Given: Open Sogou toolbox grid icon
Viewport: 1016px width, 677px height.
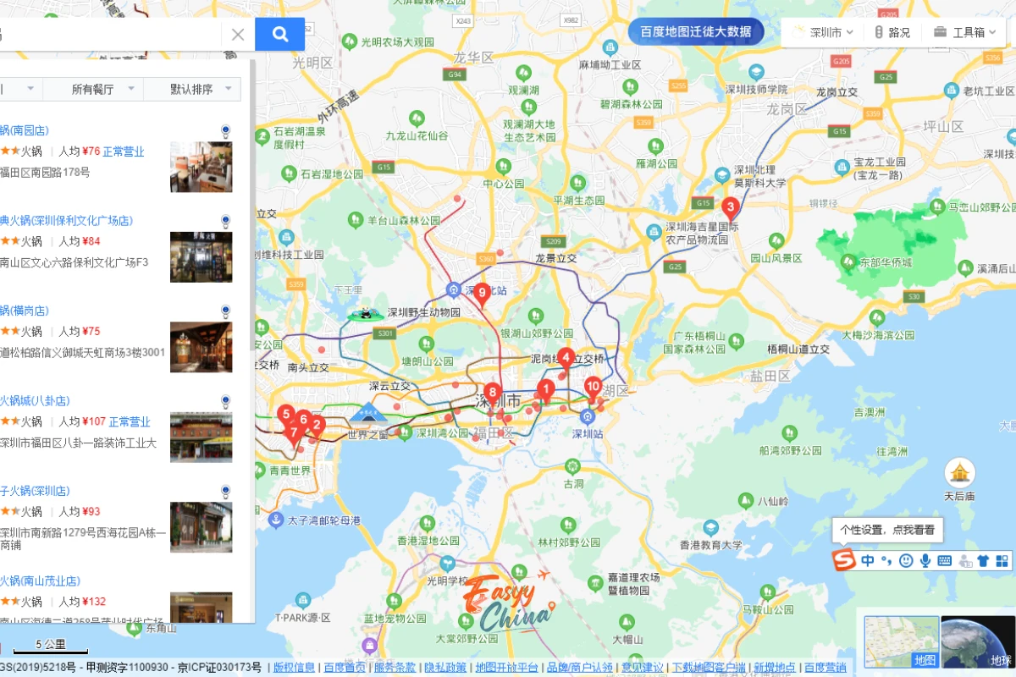Looking at the screenshot, I should coord(1002,561).
